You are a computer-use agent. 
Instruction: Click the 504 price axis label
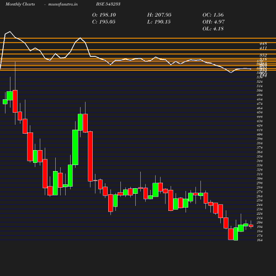[259, 91]
